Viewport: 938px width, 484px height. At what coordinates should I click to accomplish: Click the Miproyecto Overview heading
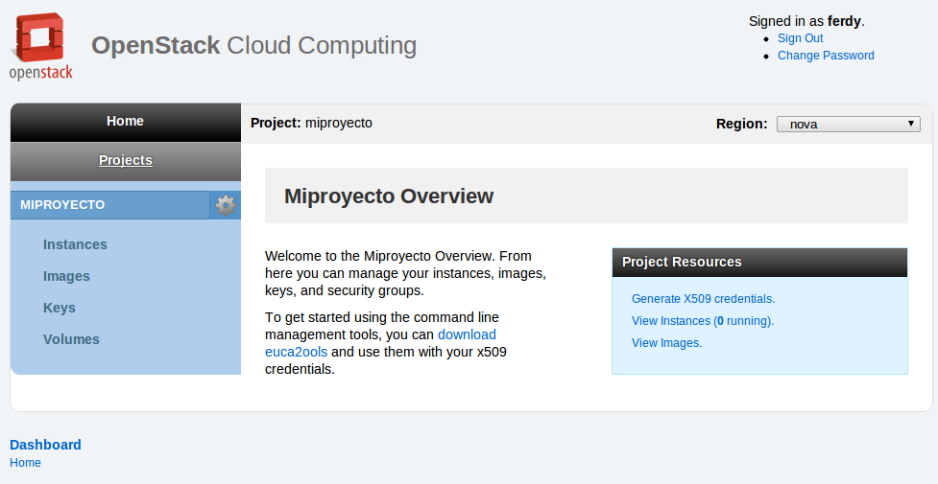point(389,196)
